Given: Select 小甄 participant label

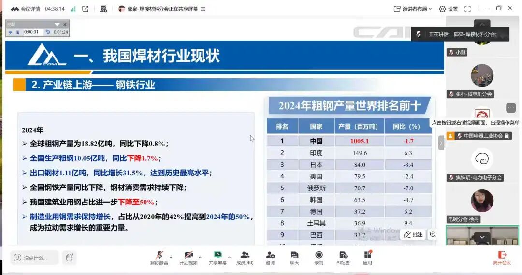Looking at the screenshot, I should pos(457,52).
